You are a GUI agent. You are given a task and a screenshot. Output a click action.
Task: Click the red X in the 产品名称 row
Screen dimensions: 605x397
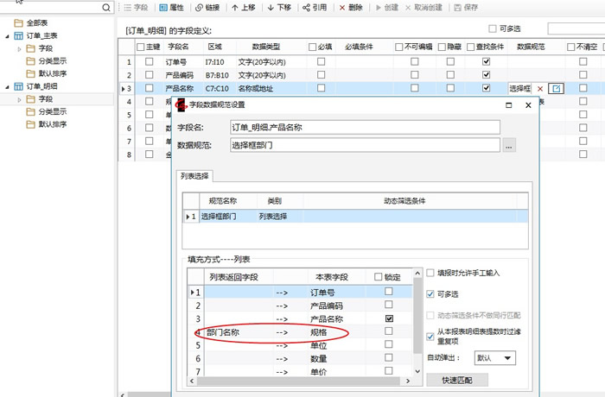[x=540, y=89]
